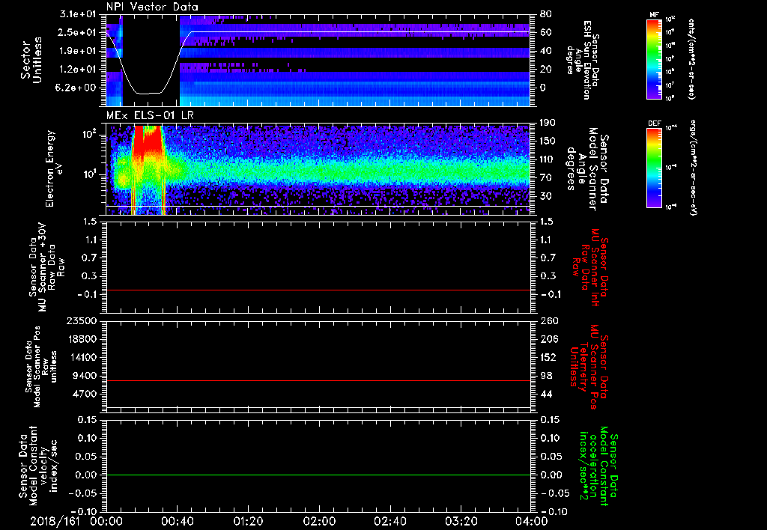Click the '1.9e+01' sector tick label

coord(78,51)
